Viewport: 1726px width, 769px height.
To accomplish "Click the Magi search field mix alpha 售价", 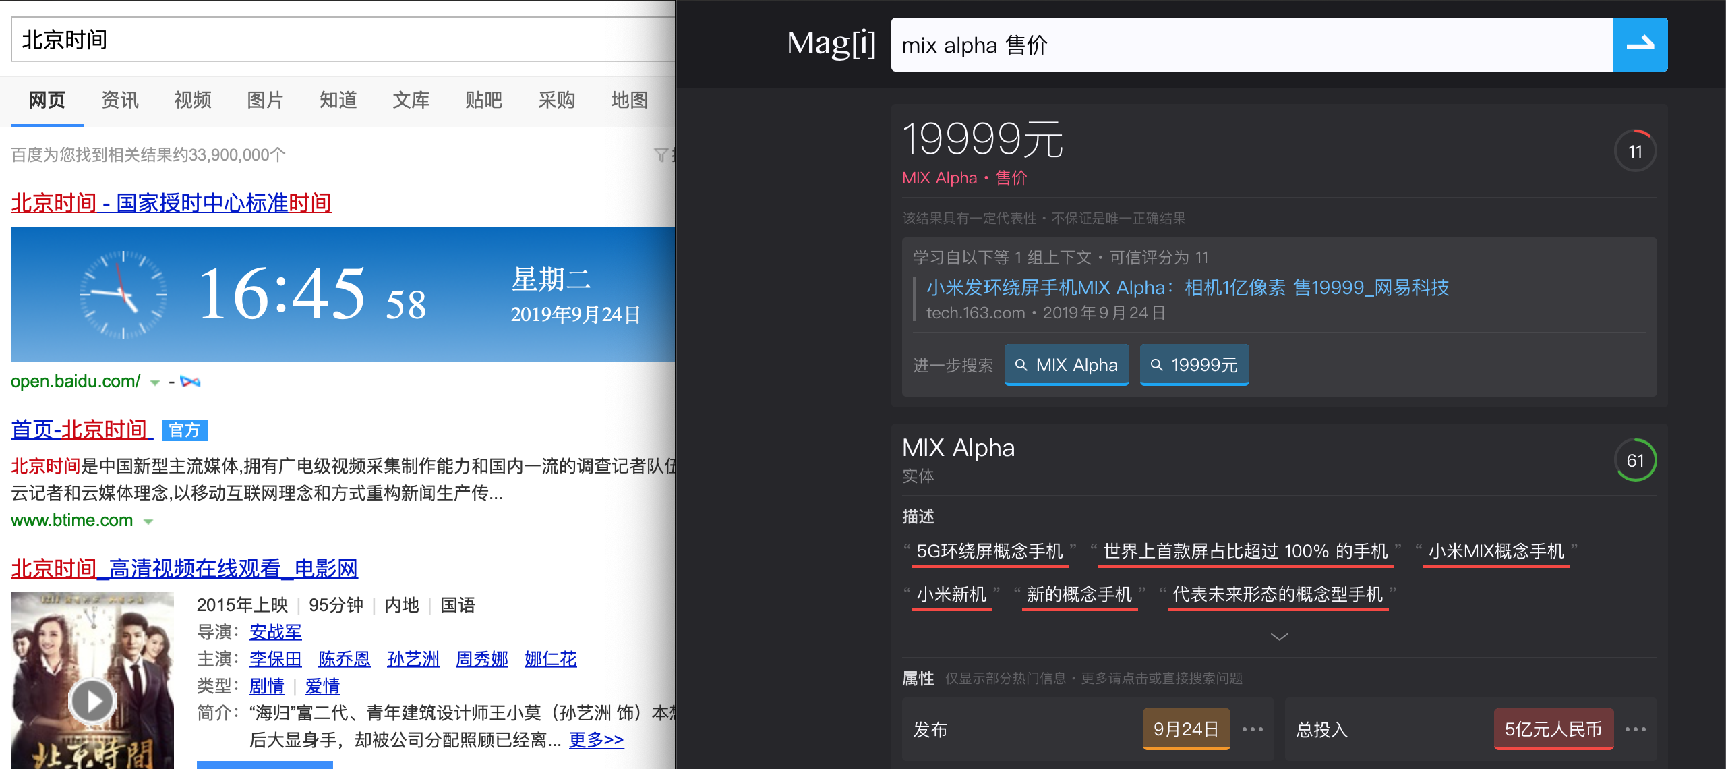I will tap(1252, 45).
